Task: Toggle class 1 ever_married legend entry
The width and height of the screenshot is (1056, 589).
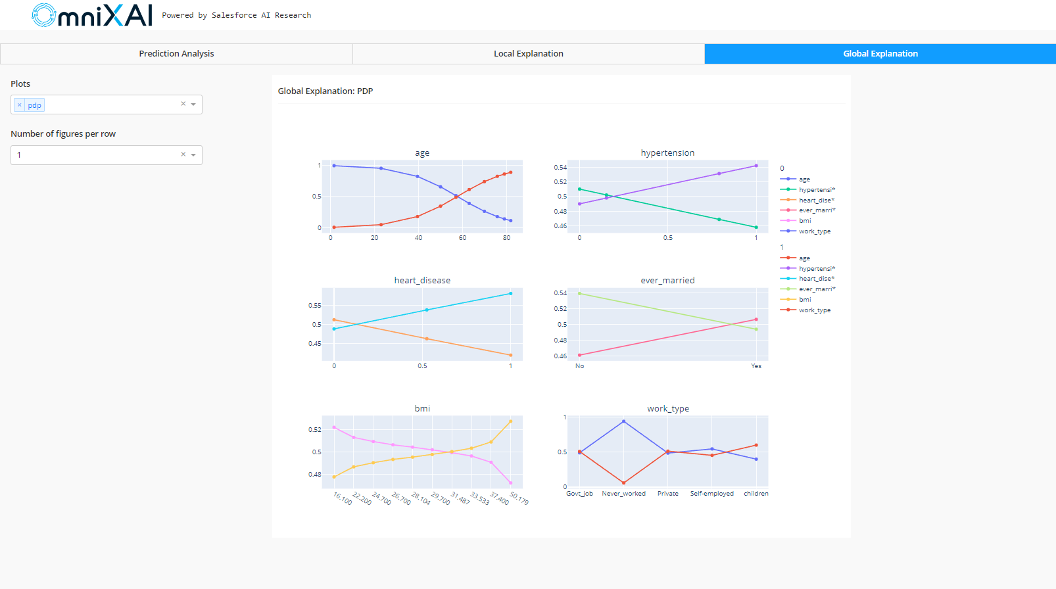Action: click(x=807, y=289)
